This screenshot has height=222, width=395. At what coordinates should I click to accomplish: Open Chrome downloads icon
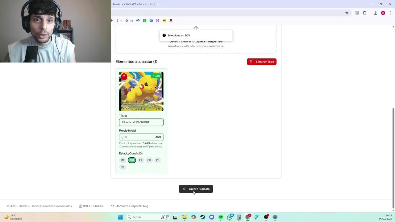[x=376, y=13]
